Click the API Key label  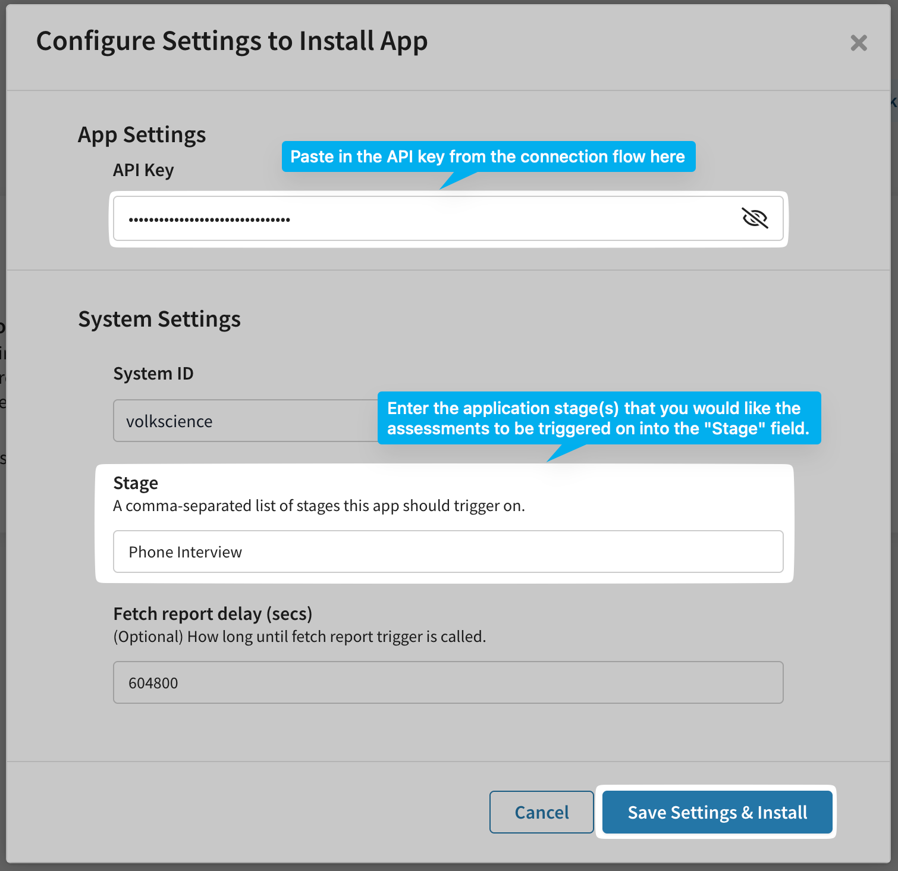pos(143,170)
